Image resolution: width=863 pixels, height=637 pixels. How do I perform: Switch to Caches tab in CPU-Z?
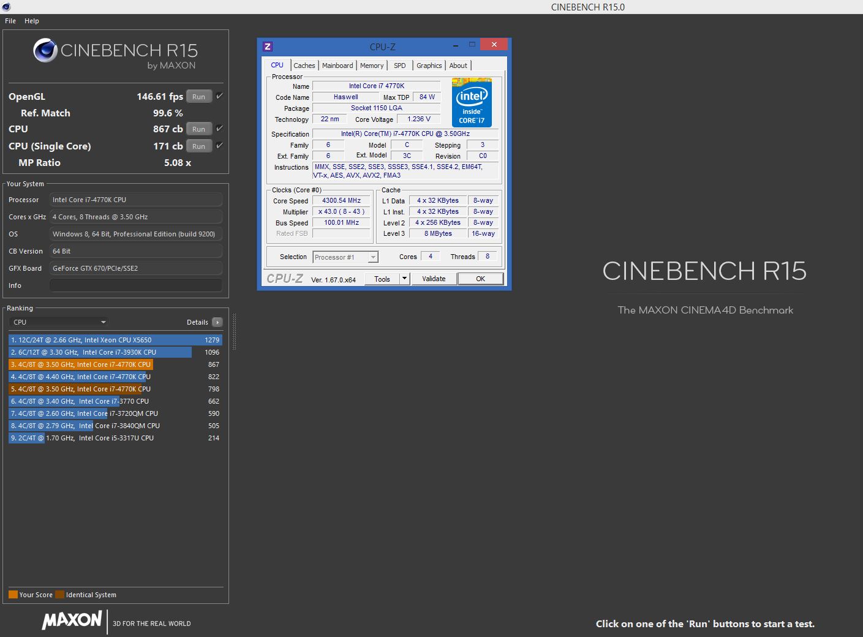pyautogui.click(x=304, y=66)
